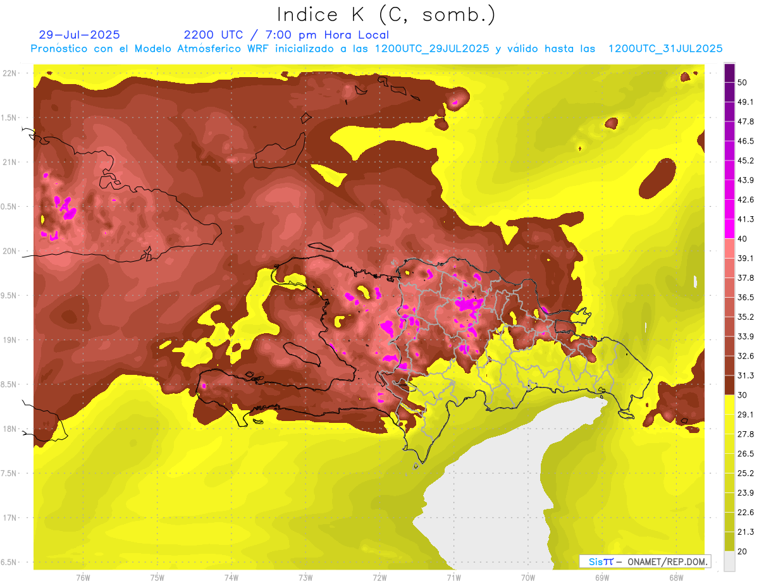Click the bright yellow legend swatch between 29.1 and 30

pyautogui.click(x=729, y=405)
